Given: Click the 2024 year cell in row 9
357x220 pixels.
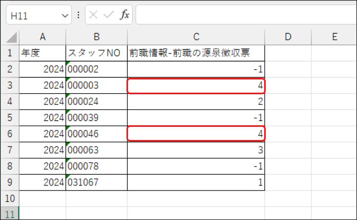Looking at the screenshot, I should coord(42,182).
